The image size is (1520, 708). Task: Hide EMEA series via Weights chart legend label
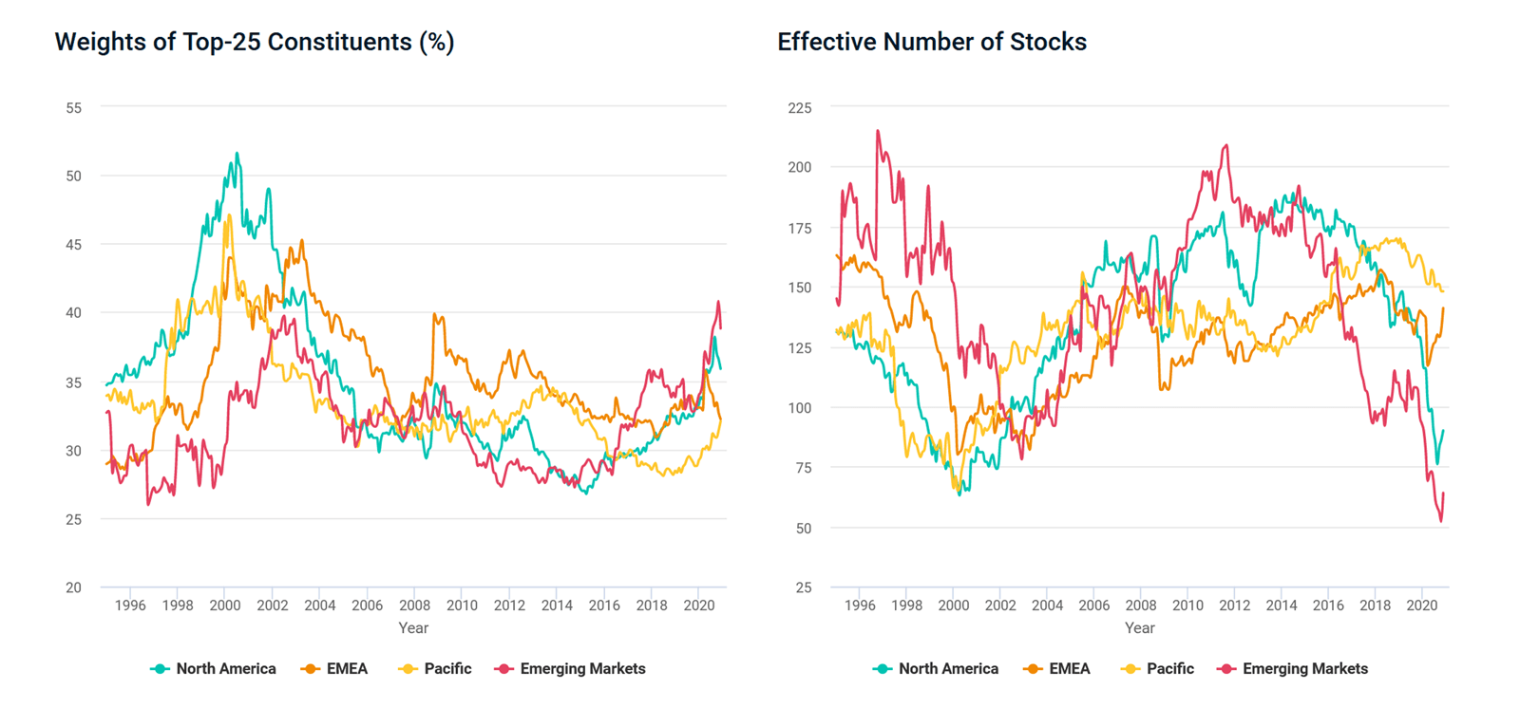pos(347,669)
